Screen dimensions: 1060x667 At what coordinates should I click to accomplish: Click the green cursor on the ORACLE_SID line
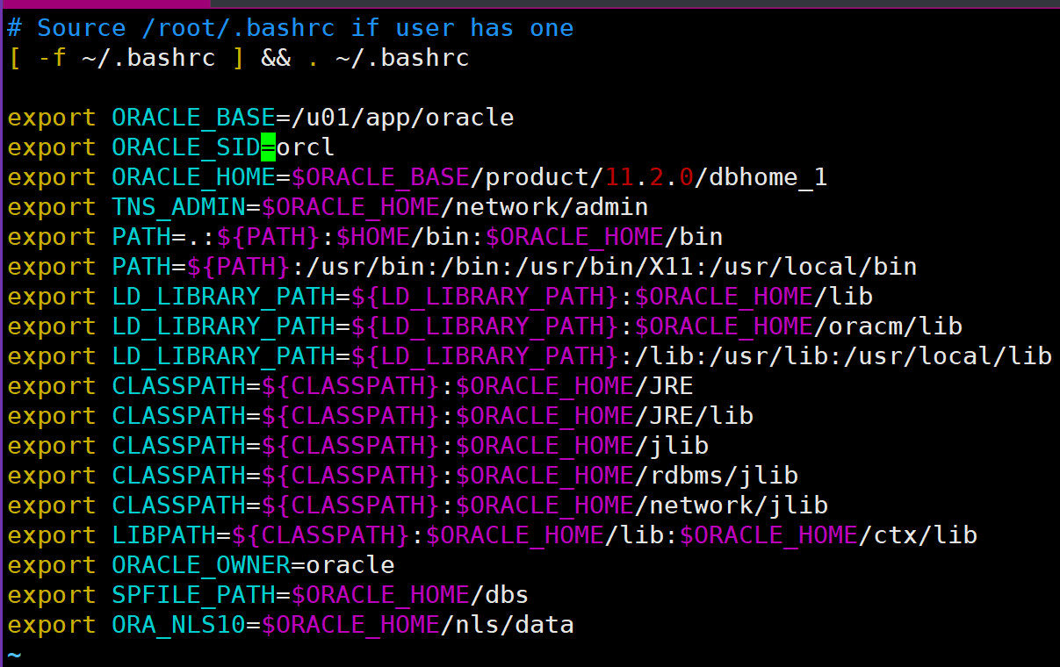click(x=269, y=147)
